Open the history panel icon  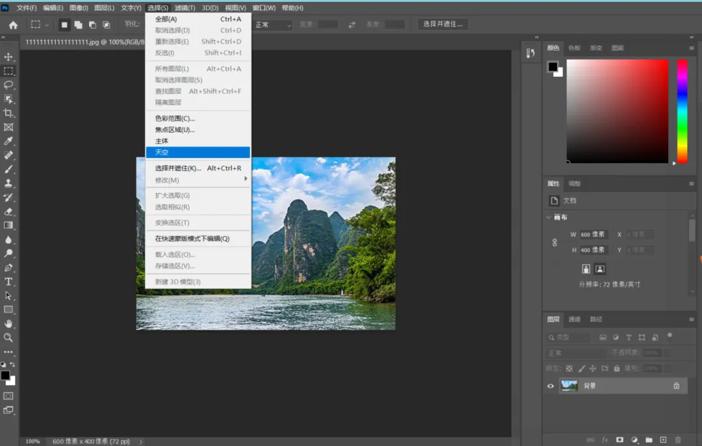(x=530, y=53)
